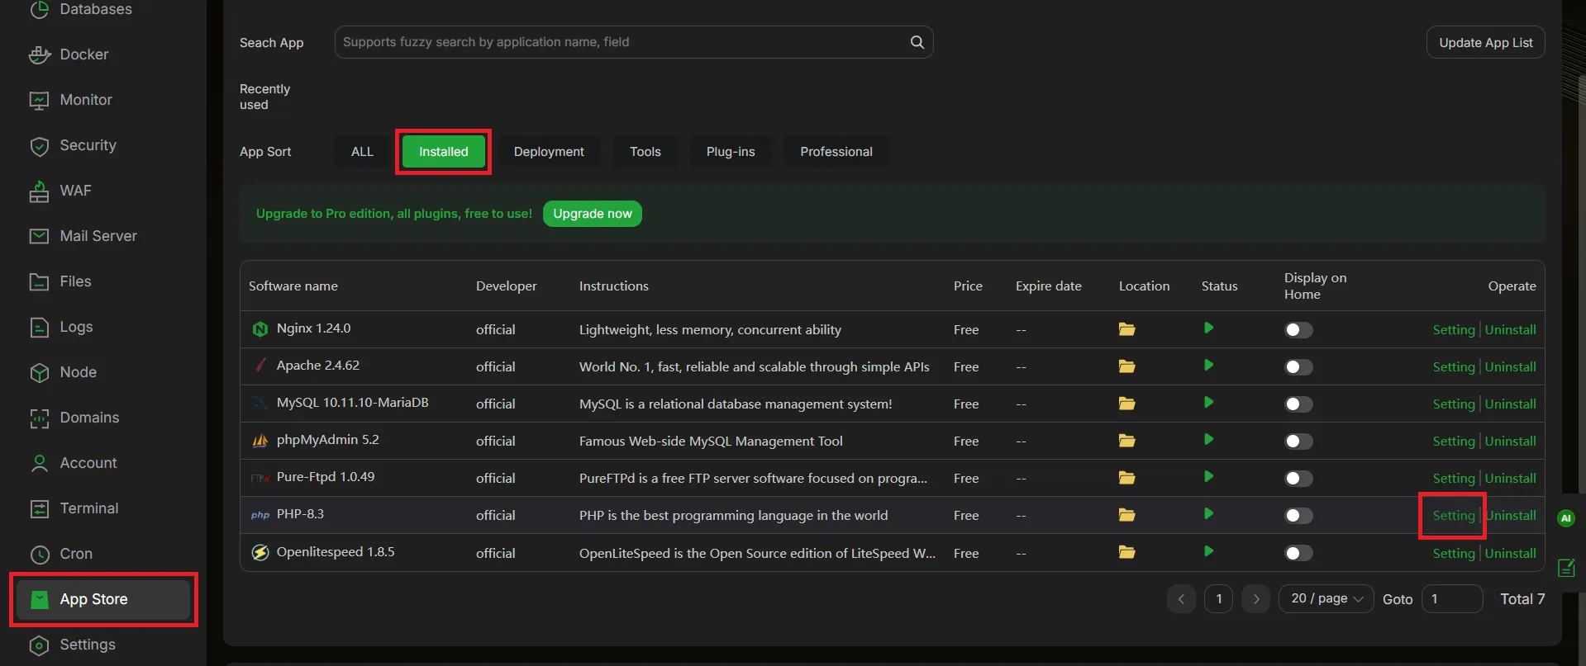This screenshot has width=1586, height=666.
Task: Click PHP-8.3 running status play icon
Action: point(1208,514)
